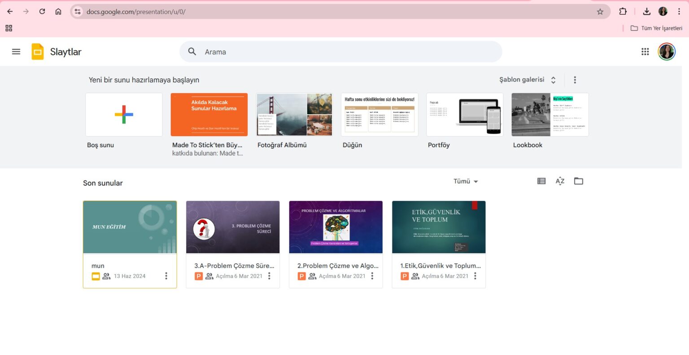Open the main hamburger menu
The width and height of the screenshot is (689, 355).
point(16,51)
